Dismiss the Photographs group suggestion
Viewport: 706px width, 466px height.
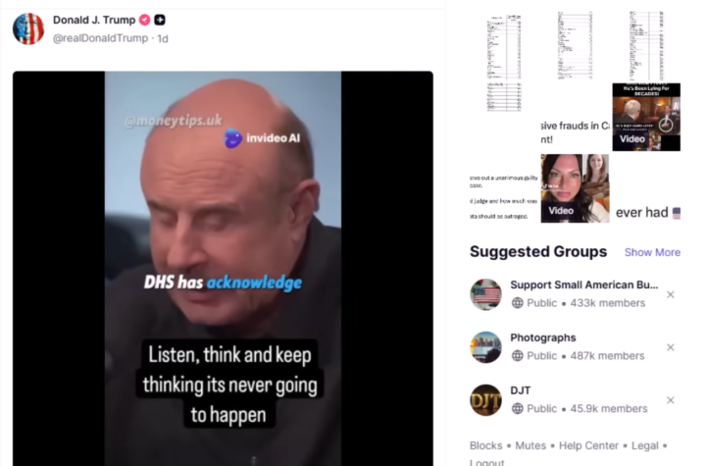pos(671,347)
